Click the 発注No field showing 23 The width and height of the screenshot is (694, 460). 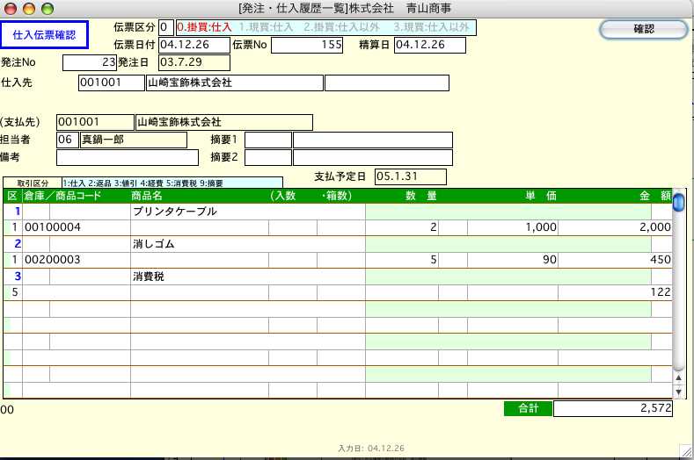[90, 62]
